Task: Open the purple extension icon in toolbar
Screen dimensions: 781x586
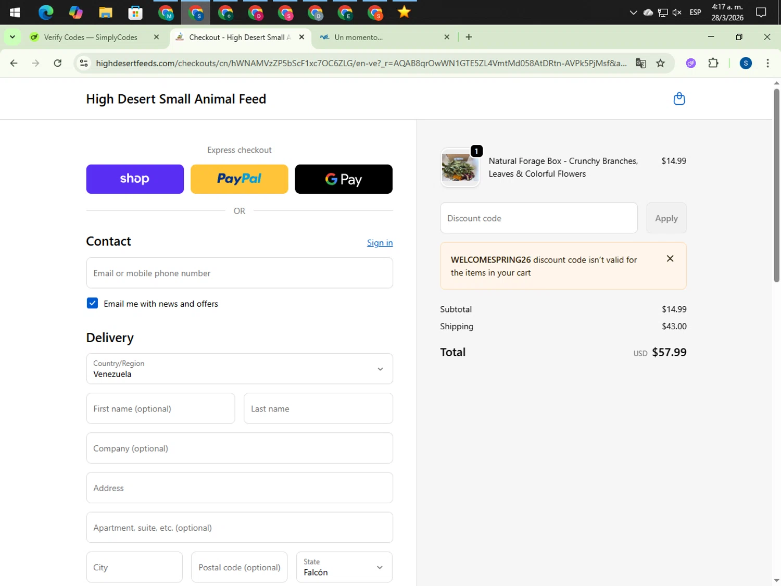Action: pyautogui.click(x=691, y=63)
